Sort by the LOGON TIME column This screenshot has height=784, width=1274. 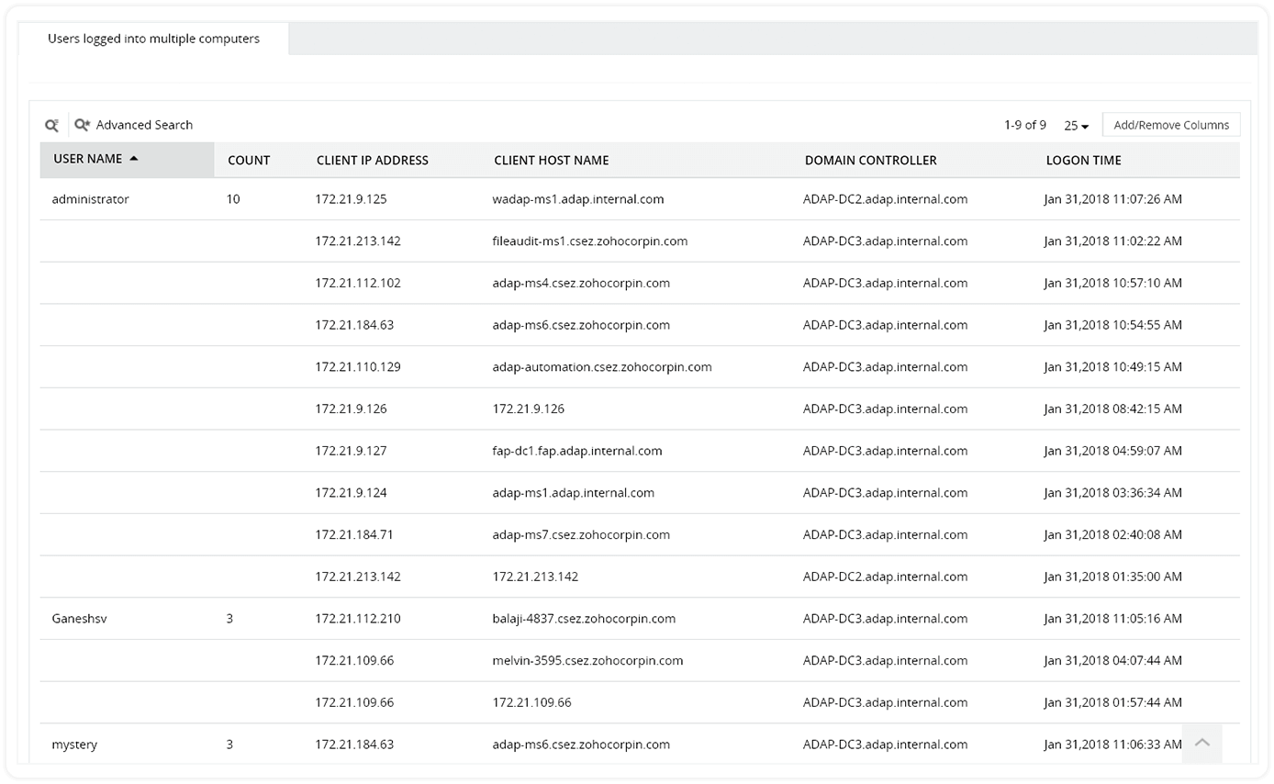(x=1084, y=160)
